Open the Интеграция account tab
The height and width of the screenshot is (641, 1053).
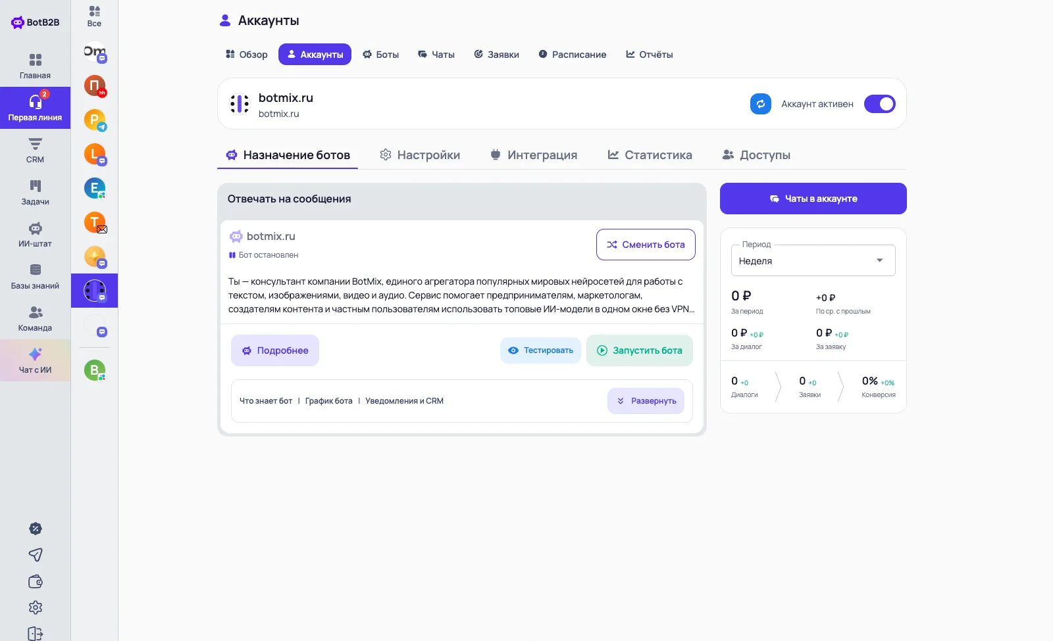pyautogui.click(x=534, y=155)
